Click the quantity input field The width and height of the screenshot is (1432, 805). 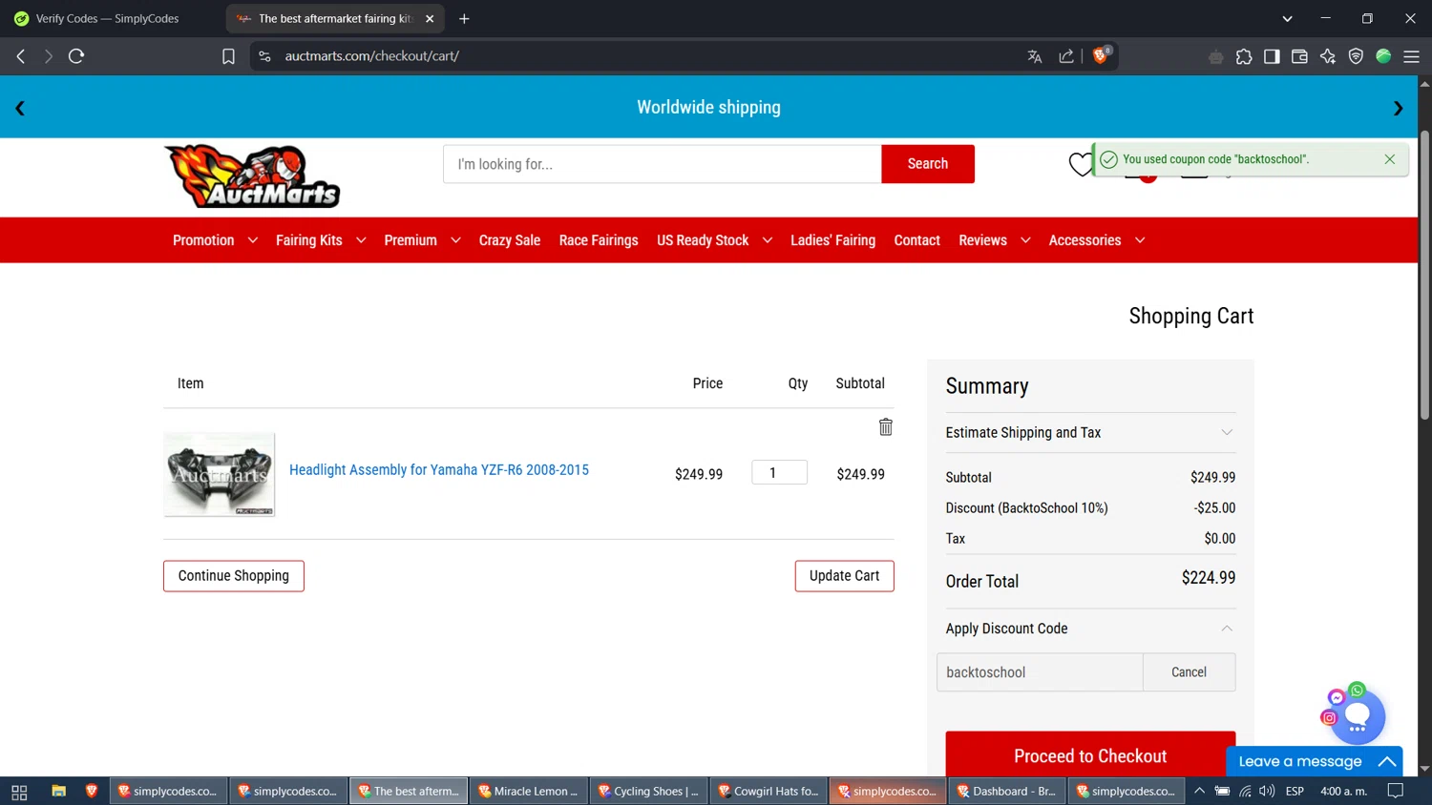coord(779,472)
